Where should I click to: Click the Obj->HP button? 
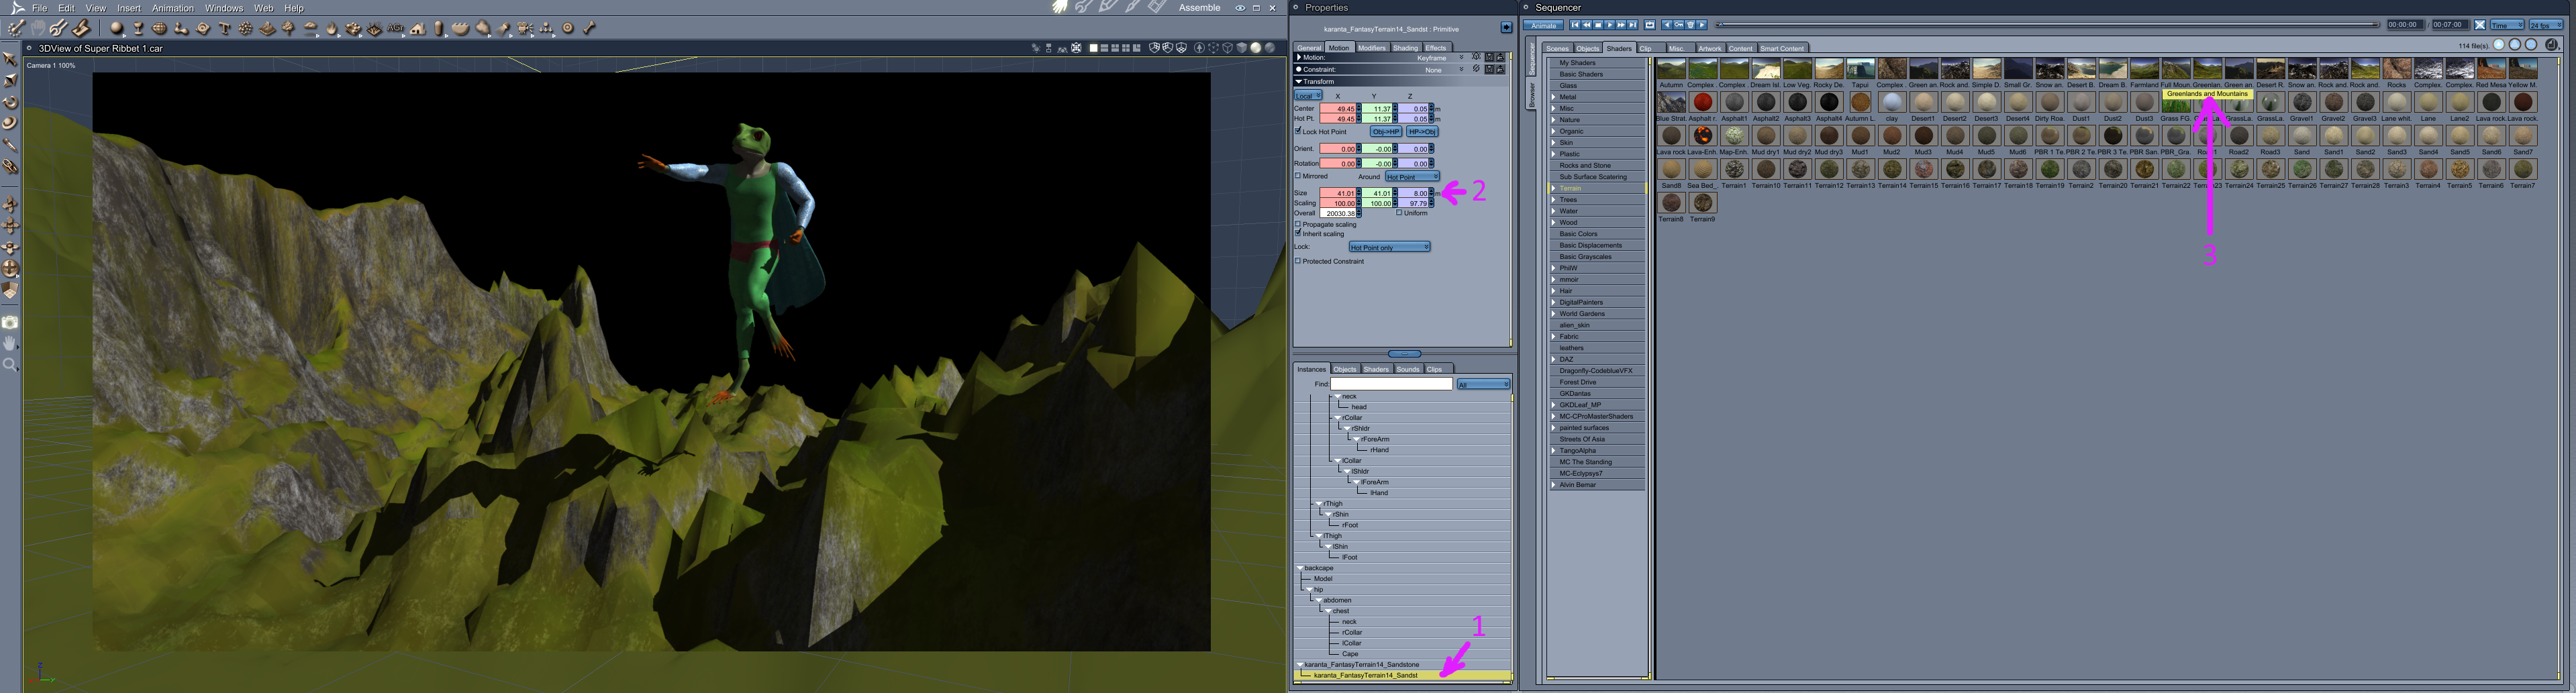coord(1386,131)
